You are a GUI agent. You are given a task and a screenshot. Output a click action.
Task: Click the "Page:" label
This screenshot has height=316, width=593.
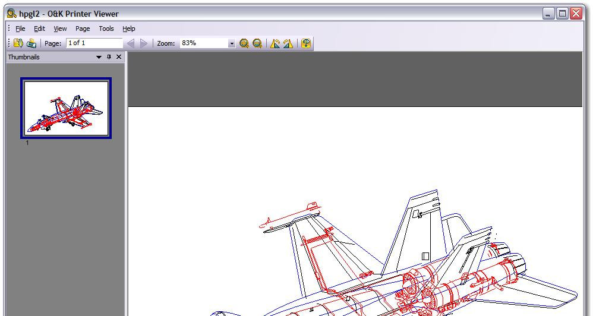53,43
